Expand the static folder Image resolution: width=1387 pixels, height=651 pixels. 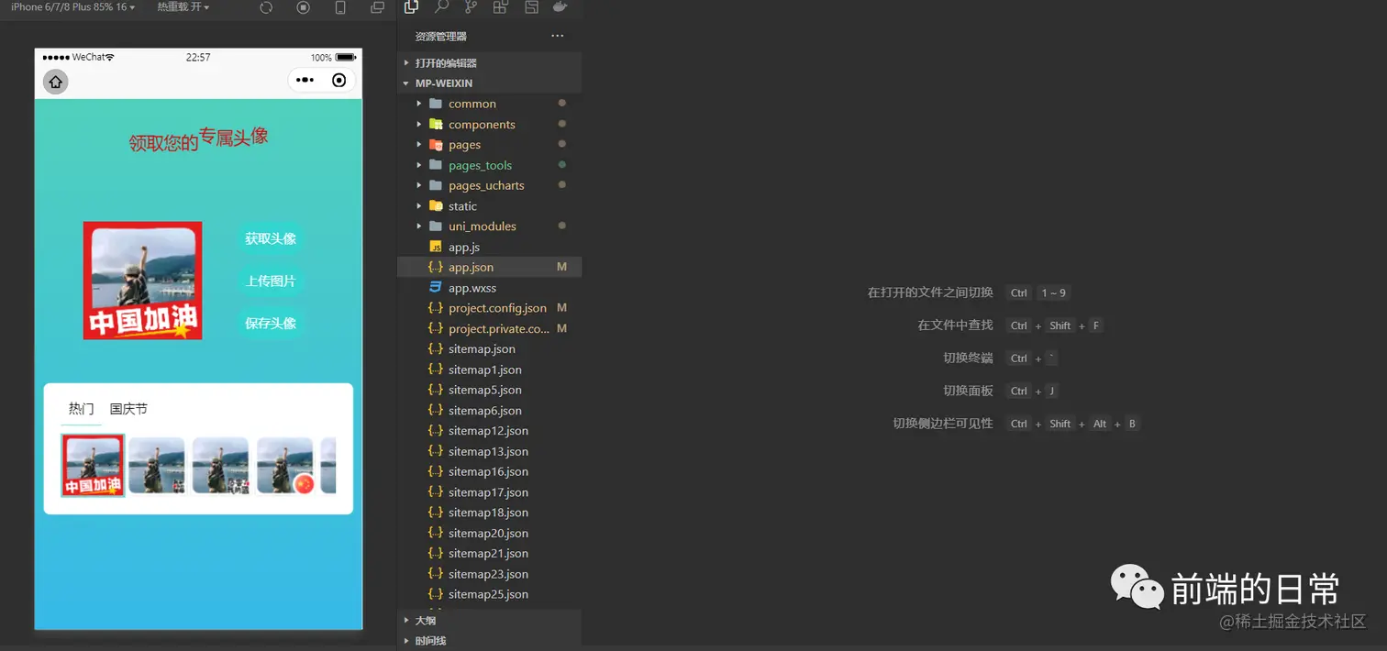(490, 206)
